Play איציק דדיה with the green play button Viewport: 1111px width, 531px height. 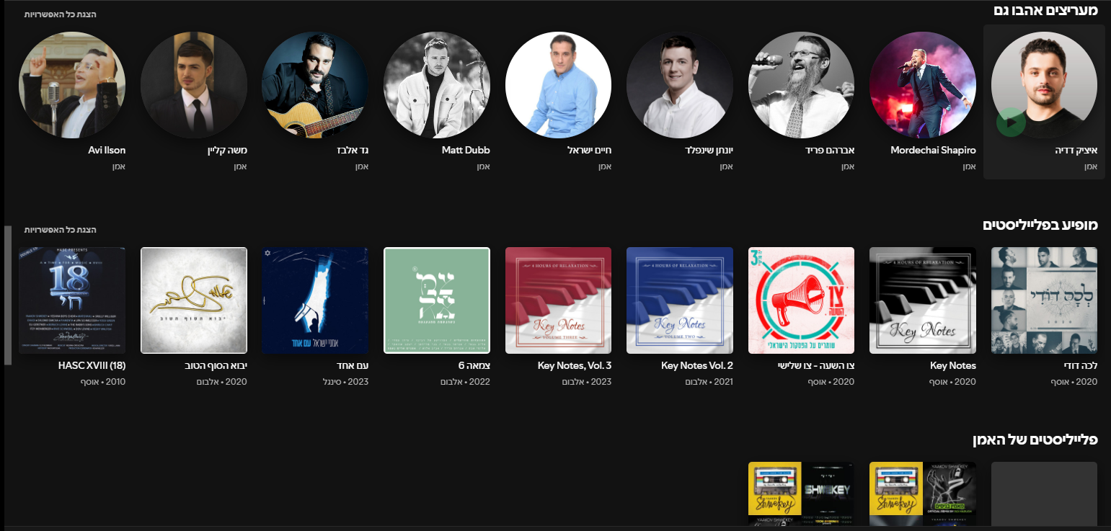pyautogui.click(x=1011, y=122)
